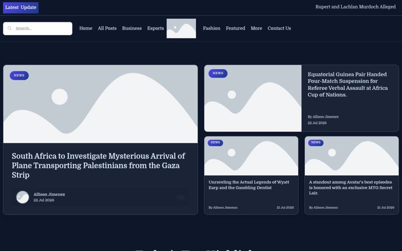Click By Allison Jimenez on Avatar card
The height and width of the screenshot is (251, 402).
pos(323,207)
